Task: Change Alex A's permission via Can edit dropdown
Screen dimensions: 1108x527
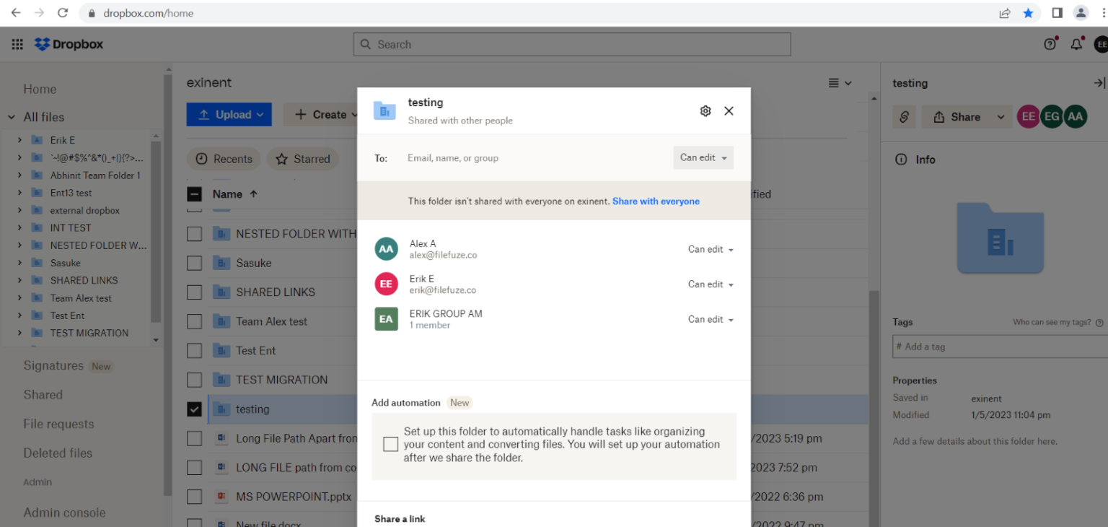Action: coord(711,249)
